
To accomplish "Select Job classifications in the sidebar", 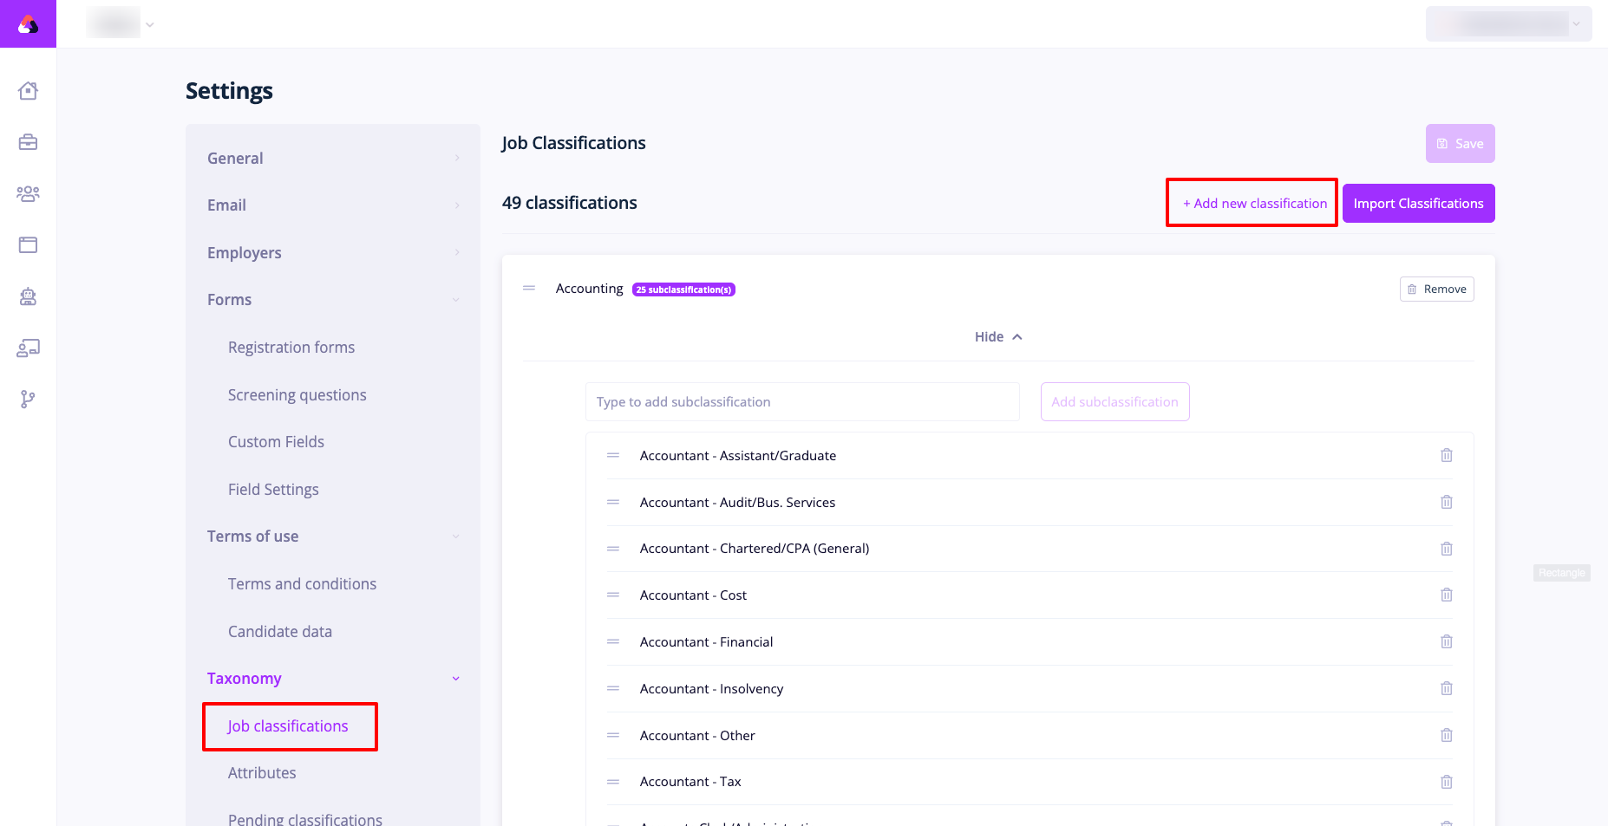I will [288, 725].
